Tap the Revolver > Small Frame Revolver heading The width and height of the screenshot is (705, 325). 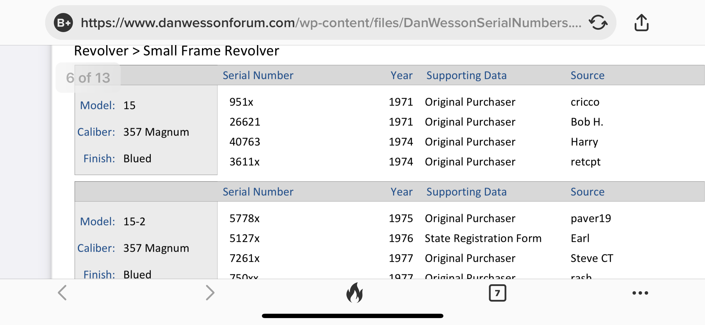pyautogui.click(x=177, y=51)
